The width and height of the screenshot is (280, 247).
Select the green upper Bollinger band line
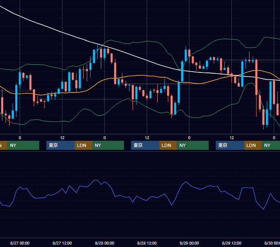coord(147,41)
